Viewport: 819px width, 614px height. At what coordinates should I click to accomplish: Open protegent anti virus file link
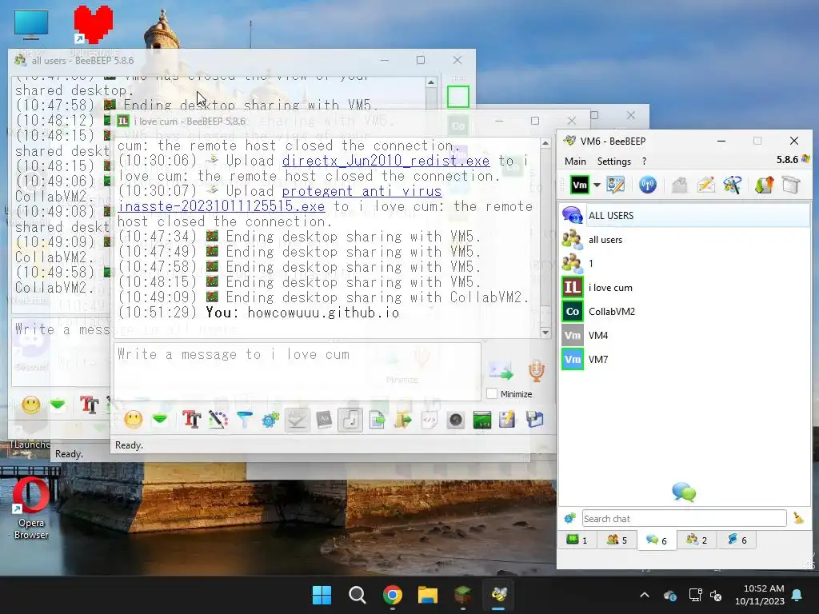coord(280,199)
